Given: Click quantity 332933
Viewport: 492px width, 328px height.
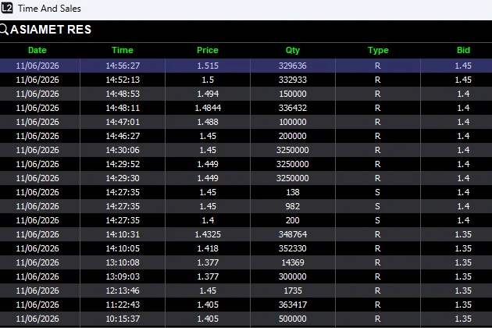Looking at the screenshot, I should click(292, 80).
